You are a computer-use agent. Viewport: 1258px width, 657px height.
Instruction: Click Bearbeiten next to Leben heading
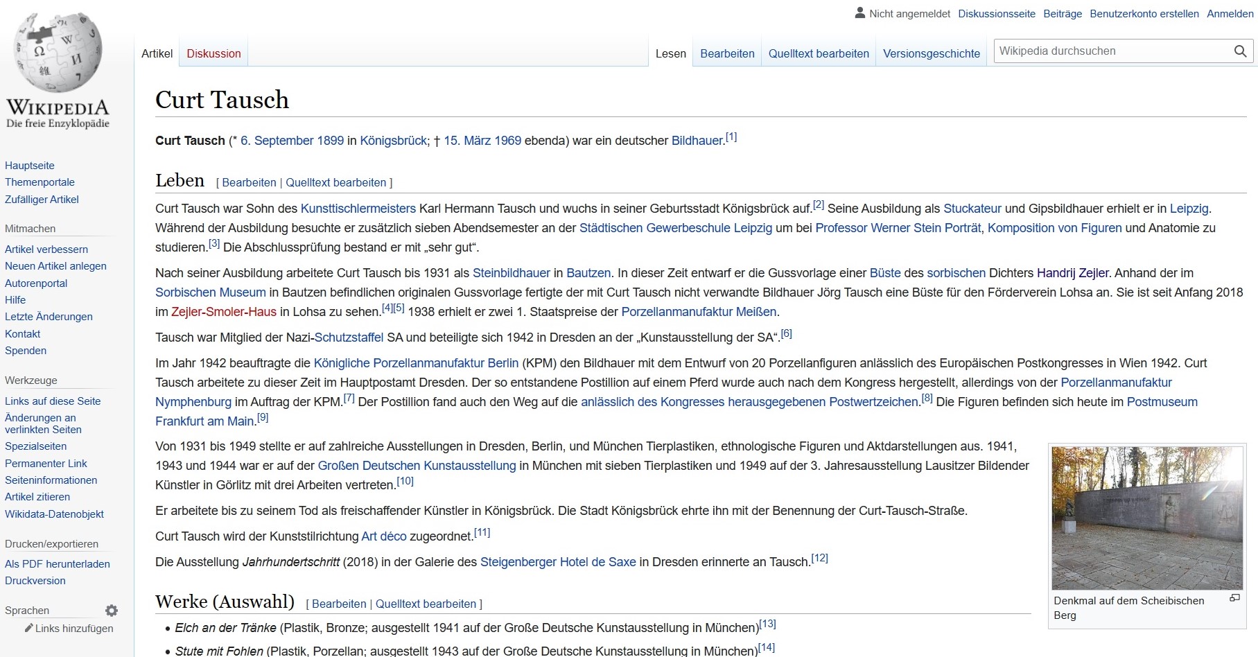coord(249,182)
